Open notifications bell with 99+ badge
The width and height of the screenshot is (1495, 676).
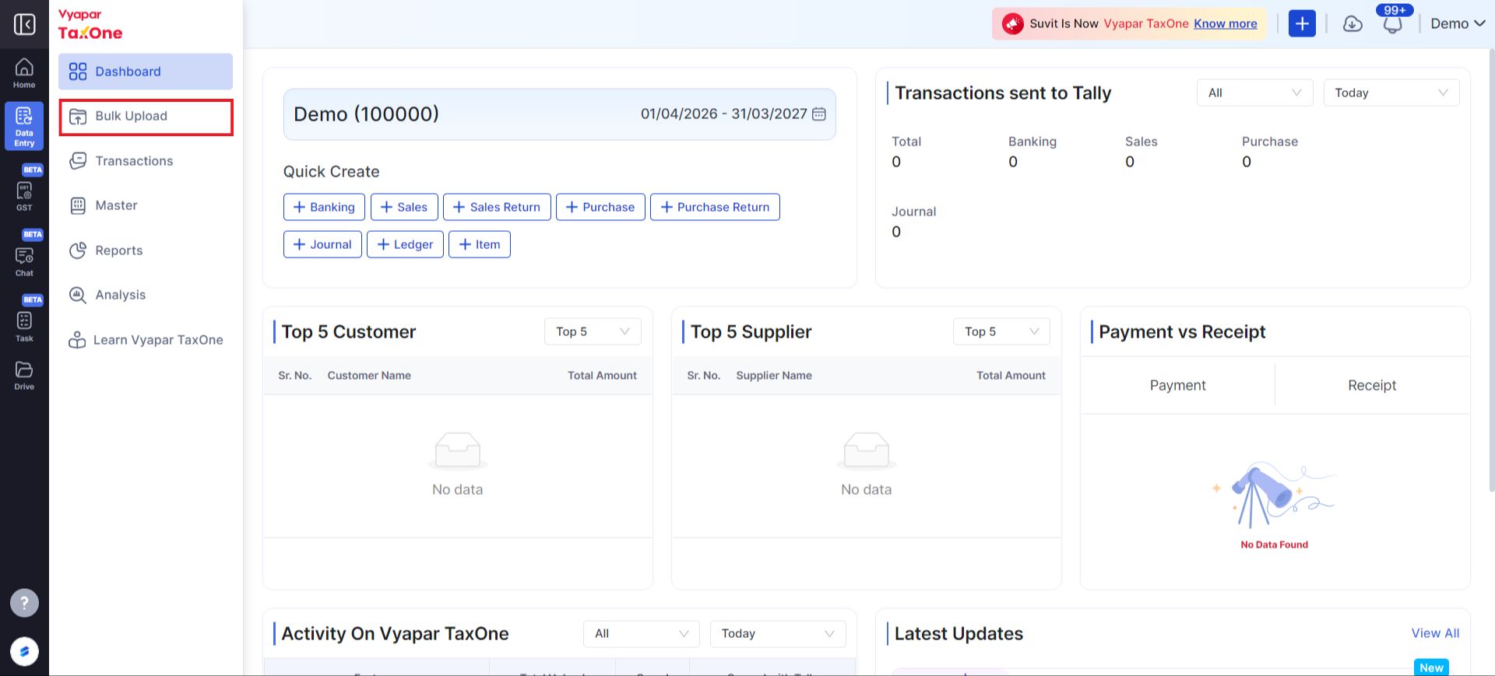tap(1393, 23)
